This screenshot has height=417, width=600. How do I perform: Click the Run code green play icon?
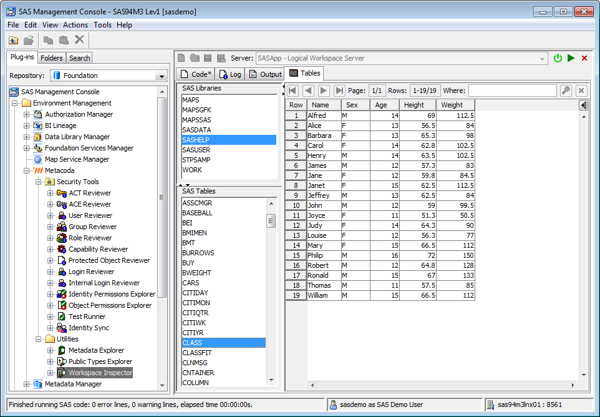coord(571,58)
